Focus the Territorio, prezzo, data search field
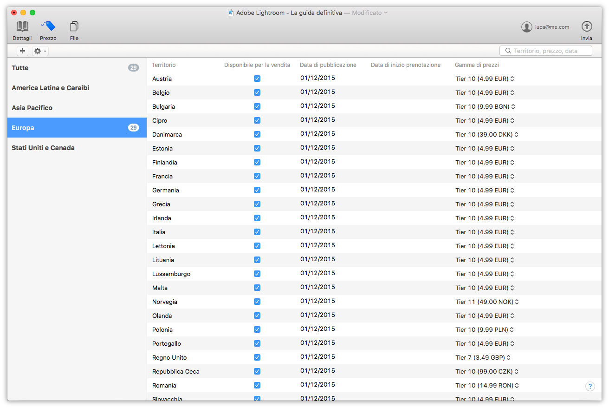609x408 pixels. tap(546, 51)
